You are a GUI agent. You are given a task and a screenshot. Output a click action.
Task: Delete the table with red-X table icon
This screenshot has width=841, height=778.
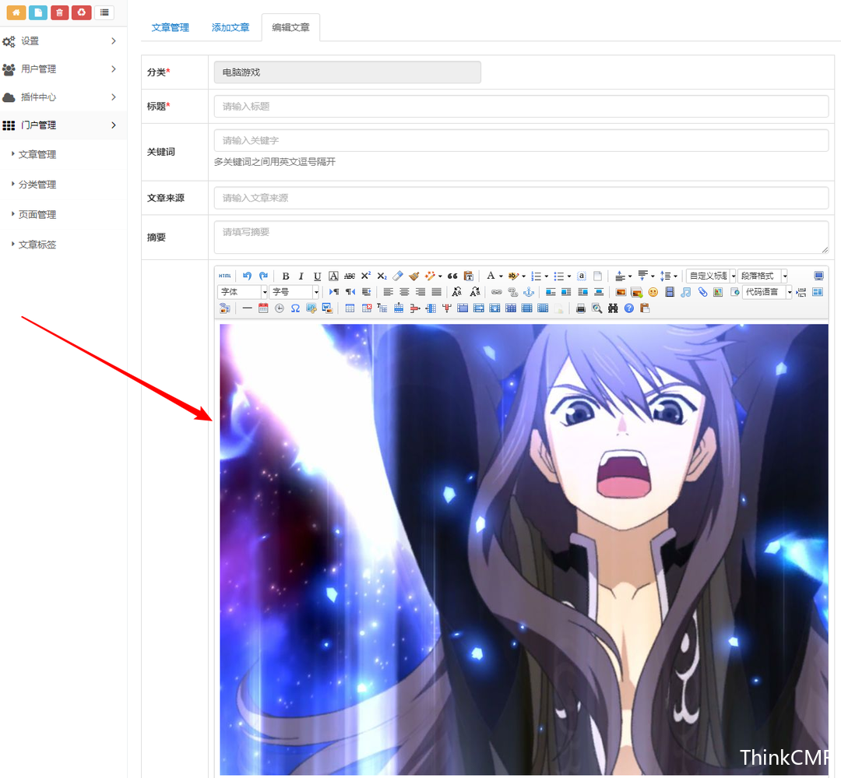(366, 308)
